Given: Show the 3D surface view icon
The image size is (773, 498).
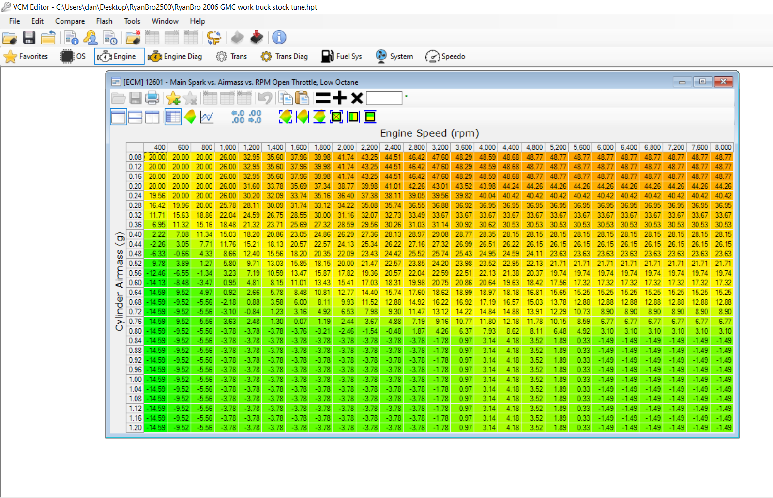Looking at the screenshot, I should click(190, 117).
